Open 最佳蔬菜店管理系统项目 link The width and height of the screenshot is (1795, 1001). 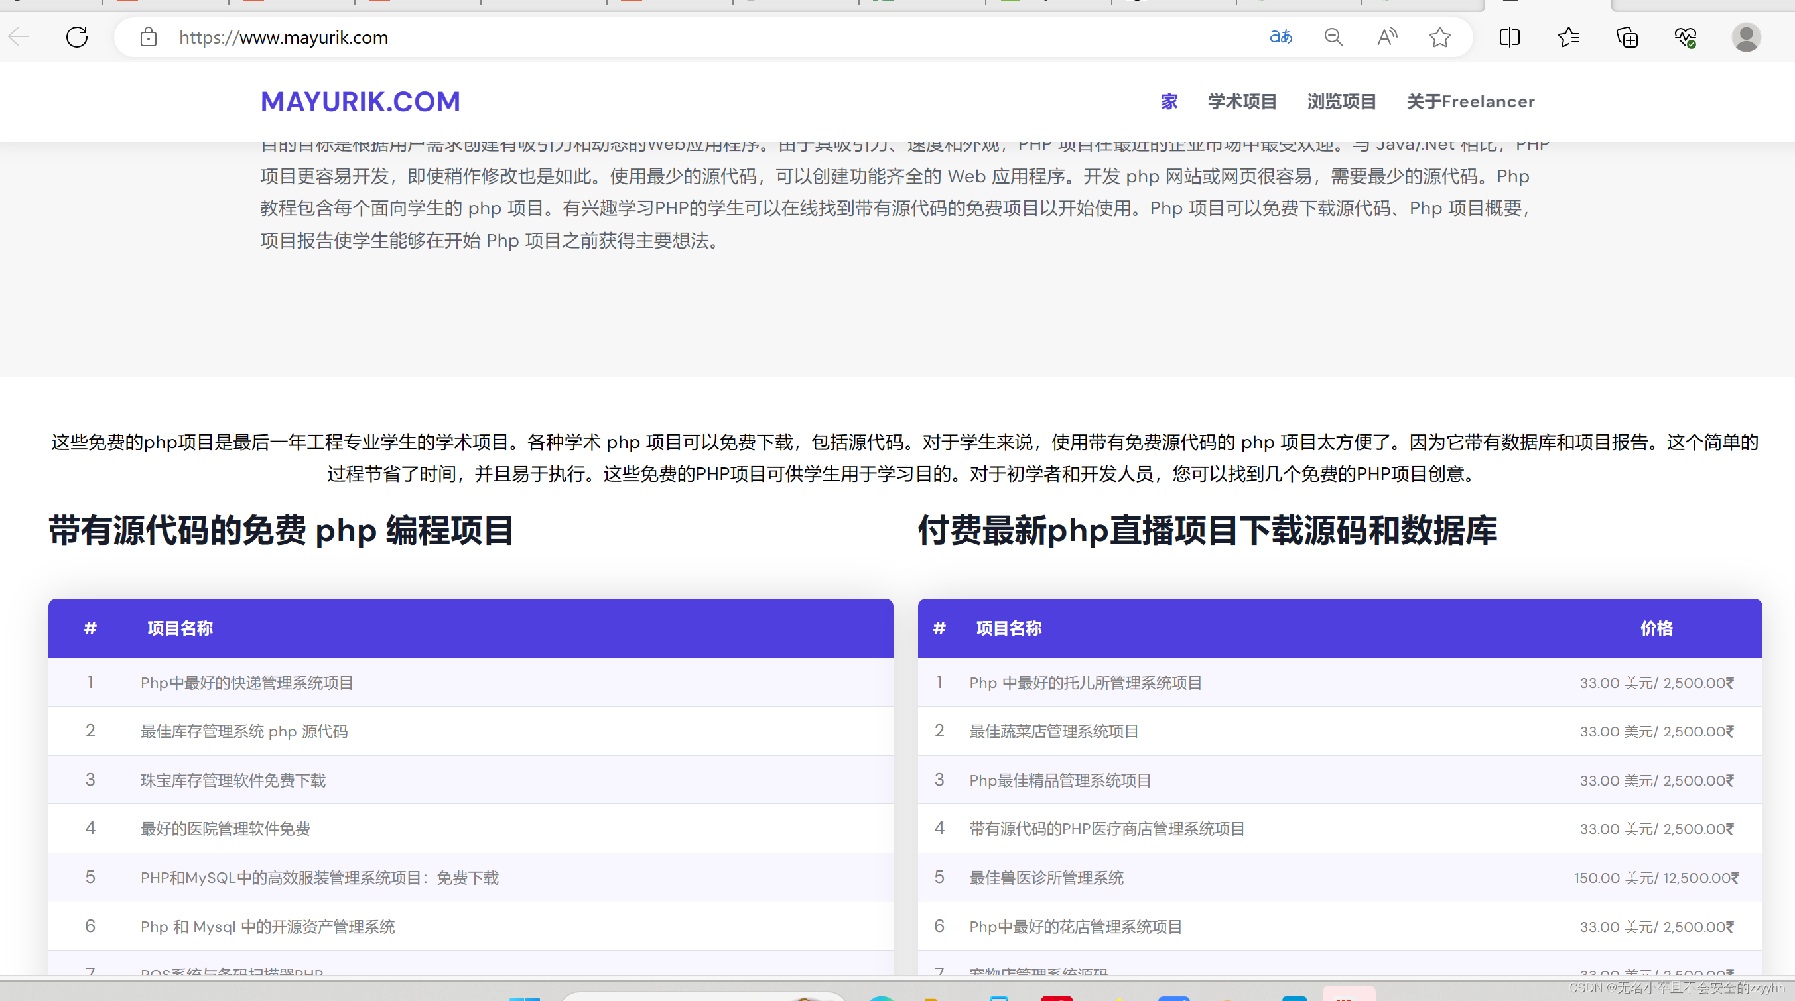[x=1053, y=731]
